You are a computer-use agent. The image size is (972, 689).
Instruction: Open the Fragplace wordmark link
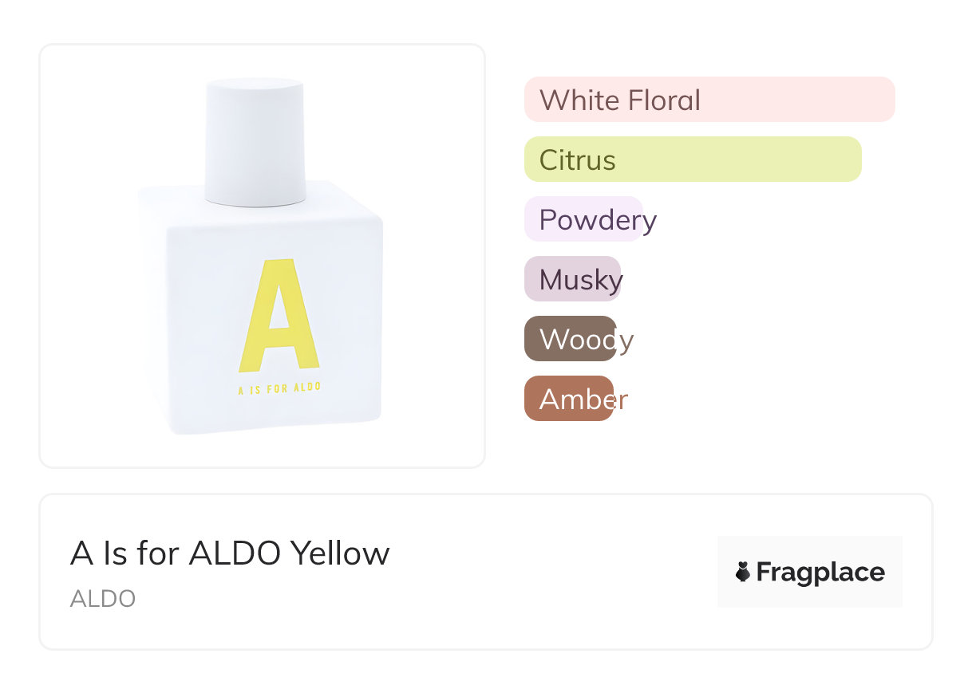coord(820,573)
